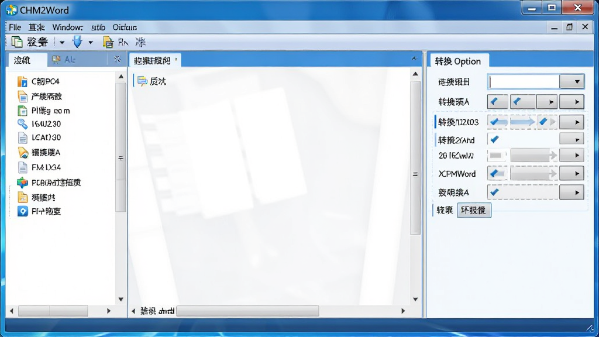Viewport: 599px width, 337px height.
Task: Click the folder icon beside 'C能PO4'
Action: coord(23,81)
